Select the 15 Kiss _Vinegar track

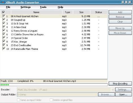[19, 42]
